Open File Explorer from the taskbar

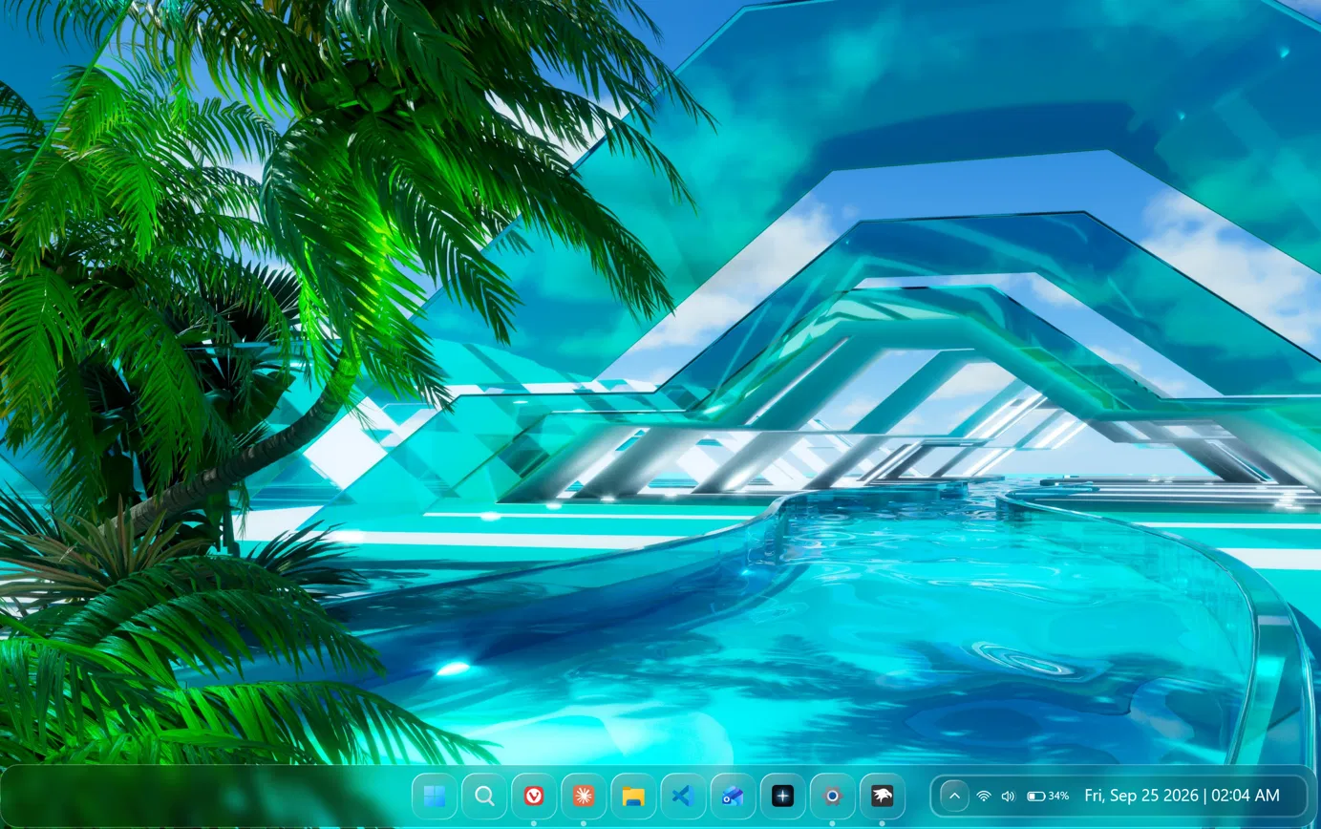(x=633, y=796)
